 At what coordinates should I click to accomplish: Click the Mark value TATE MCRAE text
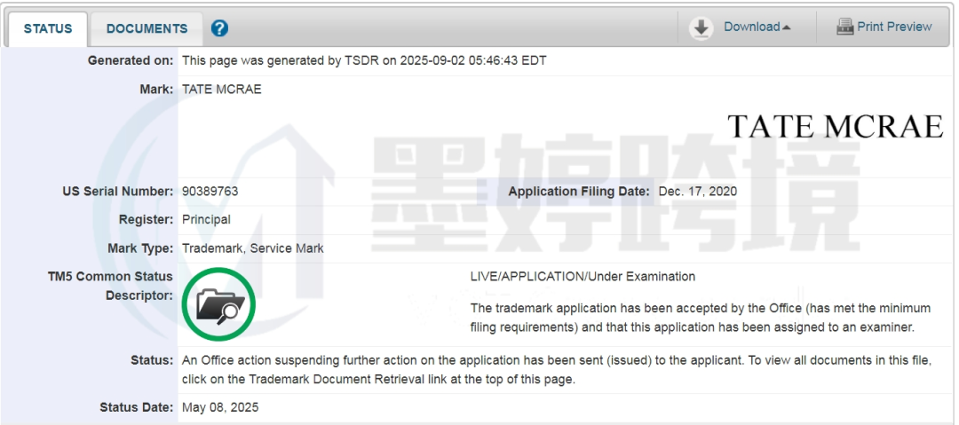point(221,90)
